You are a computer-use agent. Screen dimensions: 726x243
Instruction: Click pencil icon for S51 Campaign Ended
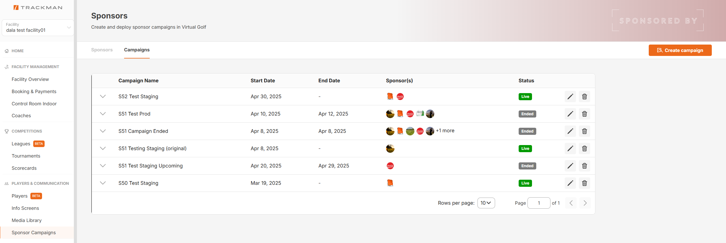pos(570,131)
